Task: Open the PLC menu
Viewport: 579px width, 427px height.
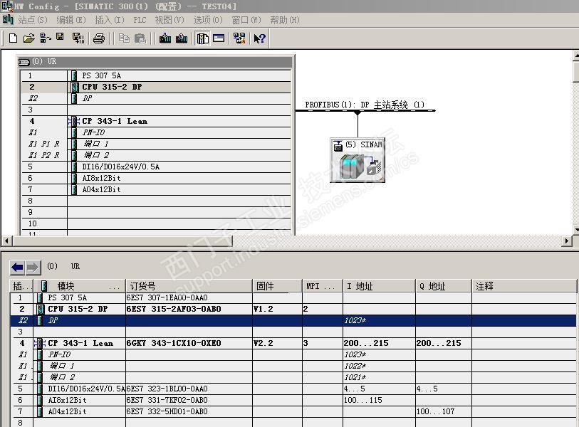Action: (140, 20)
